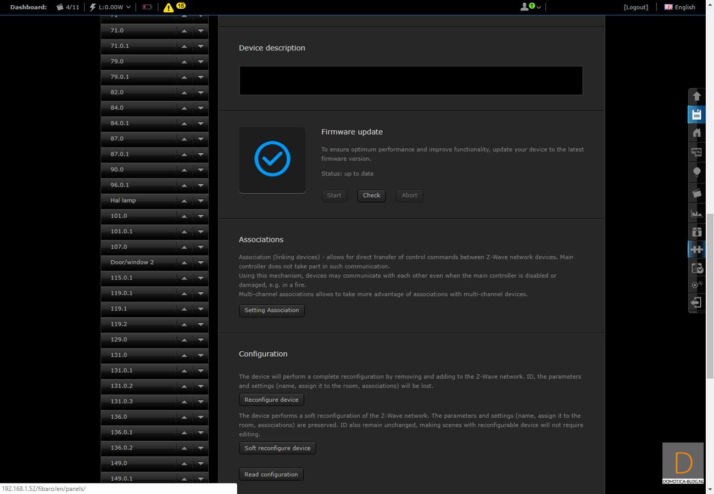
Task: Move device 101.0 up with arrow
Action: 185,216
